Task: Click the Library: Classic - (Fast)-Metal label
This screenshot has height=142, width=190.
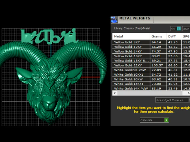Action: (x=132, y=28)
